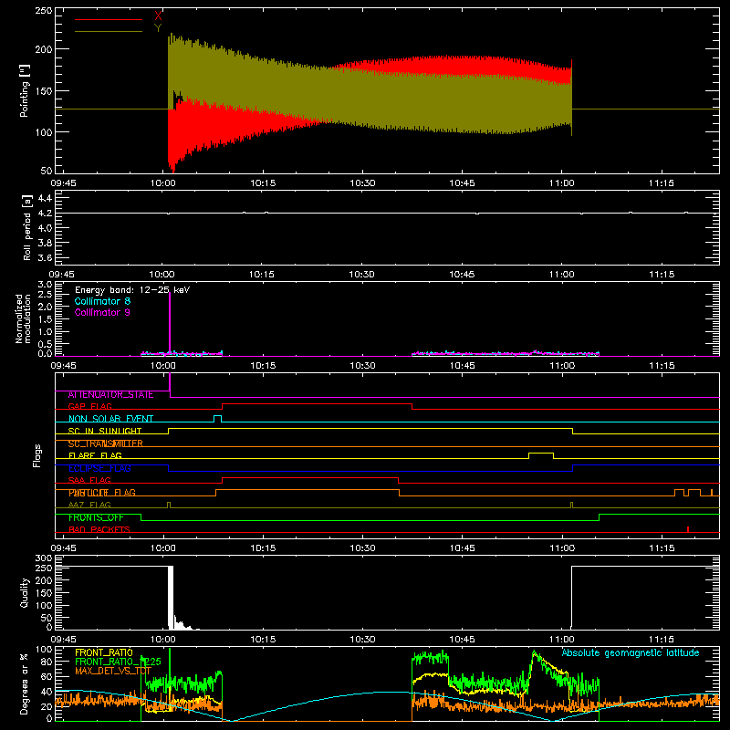Click the NON_SOLAR_EVENT flag label
The image size is (730, 730).
[110, 419]
